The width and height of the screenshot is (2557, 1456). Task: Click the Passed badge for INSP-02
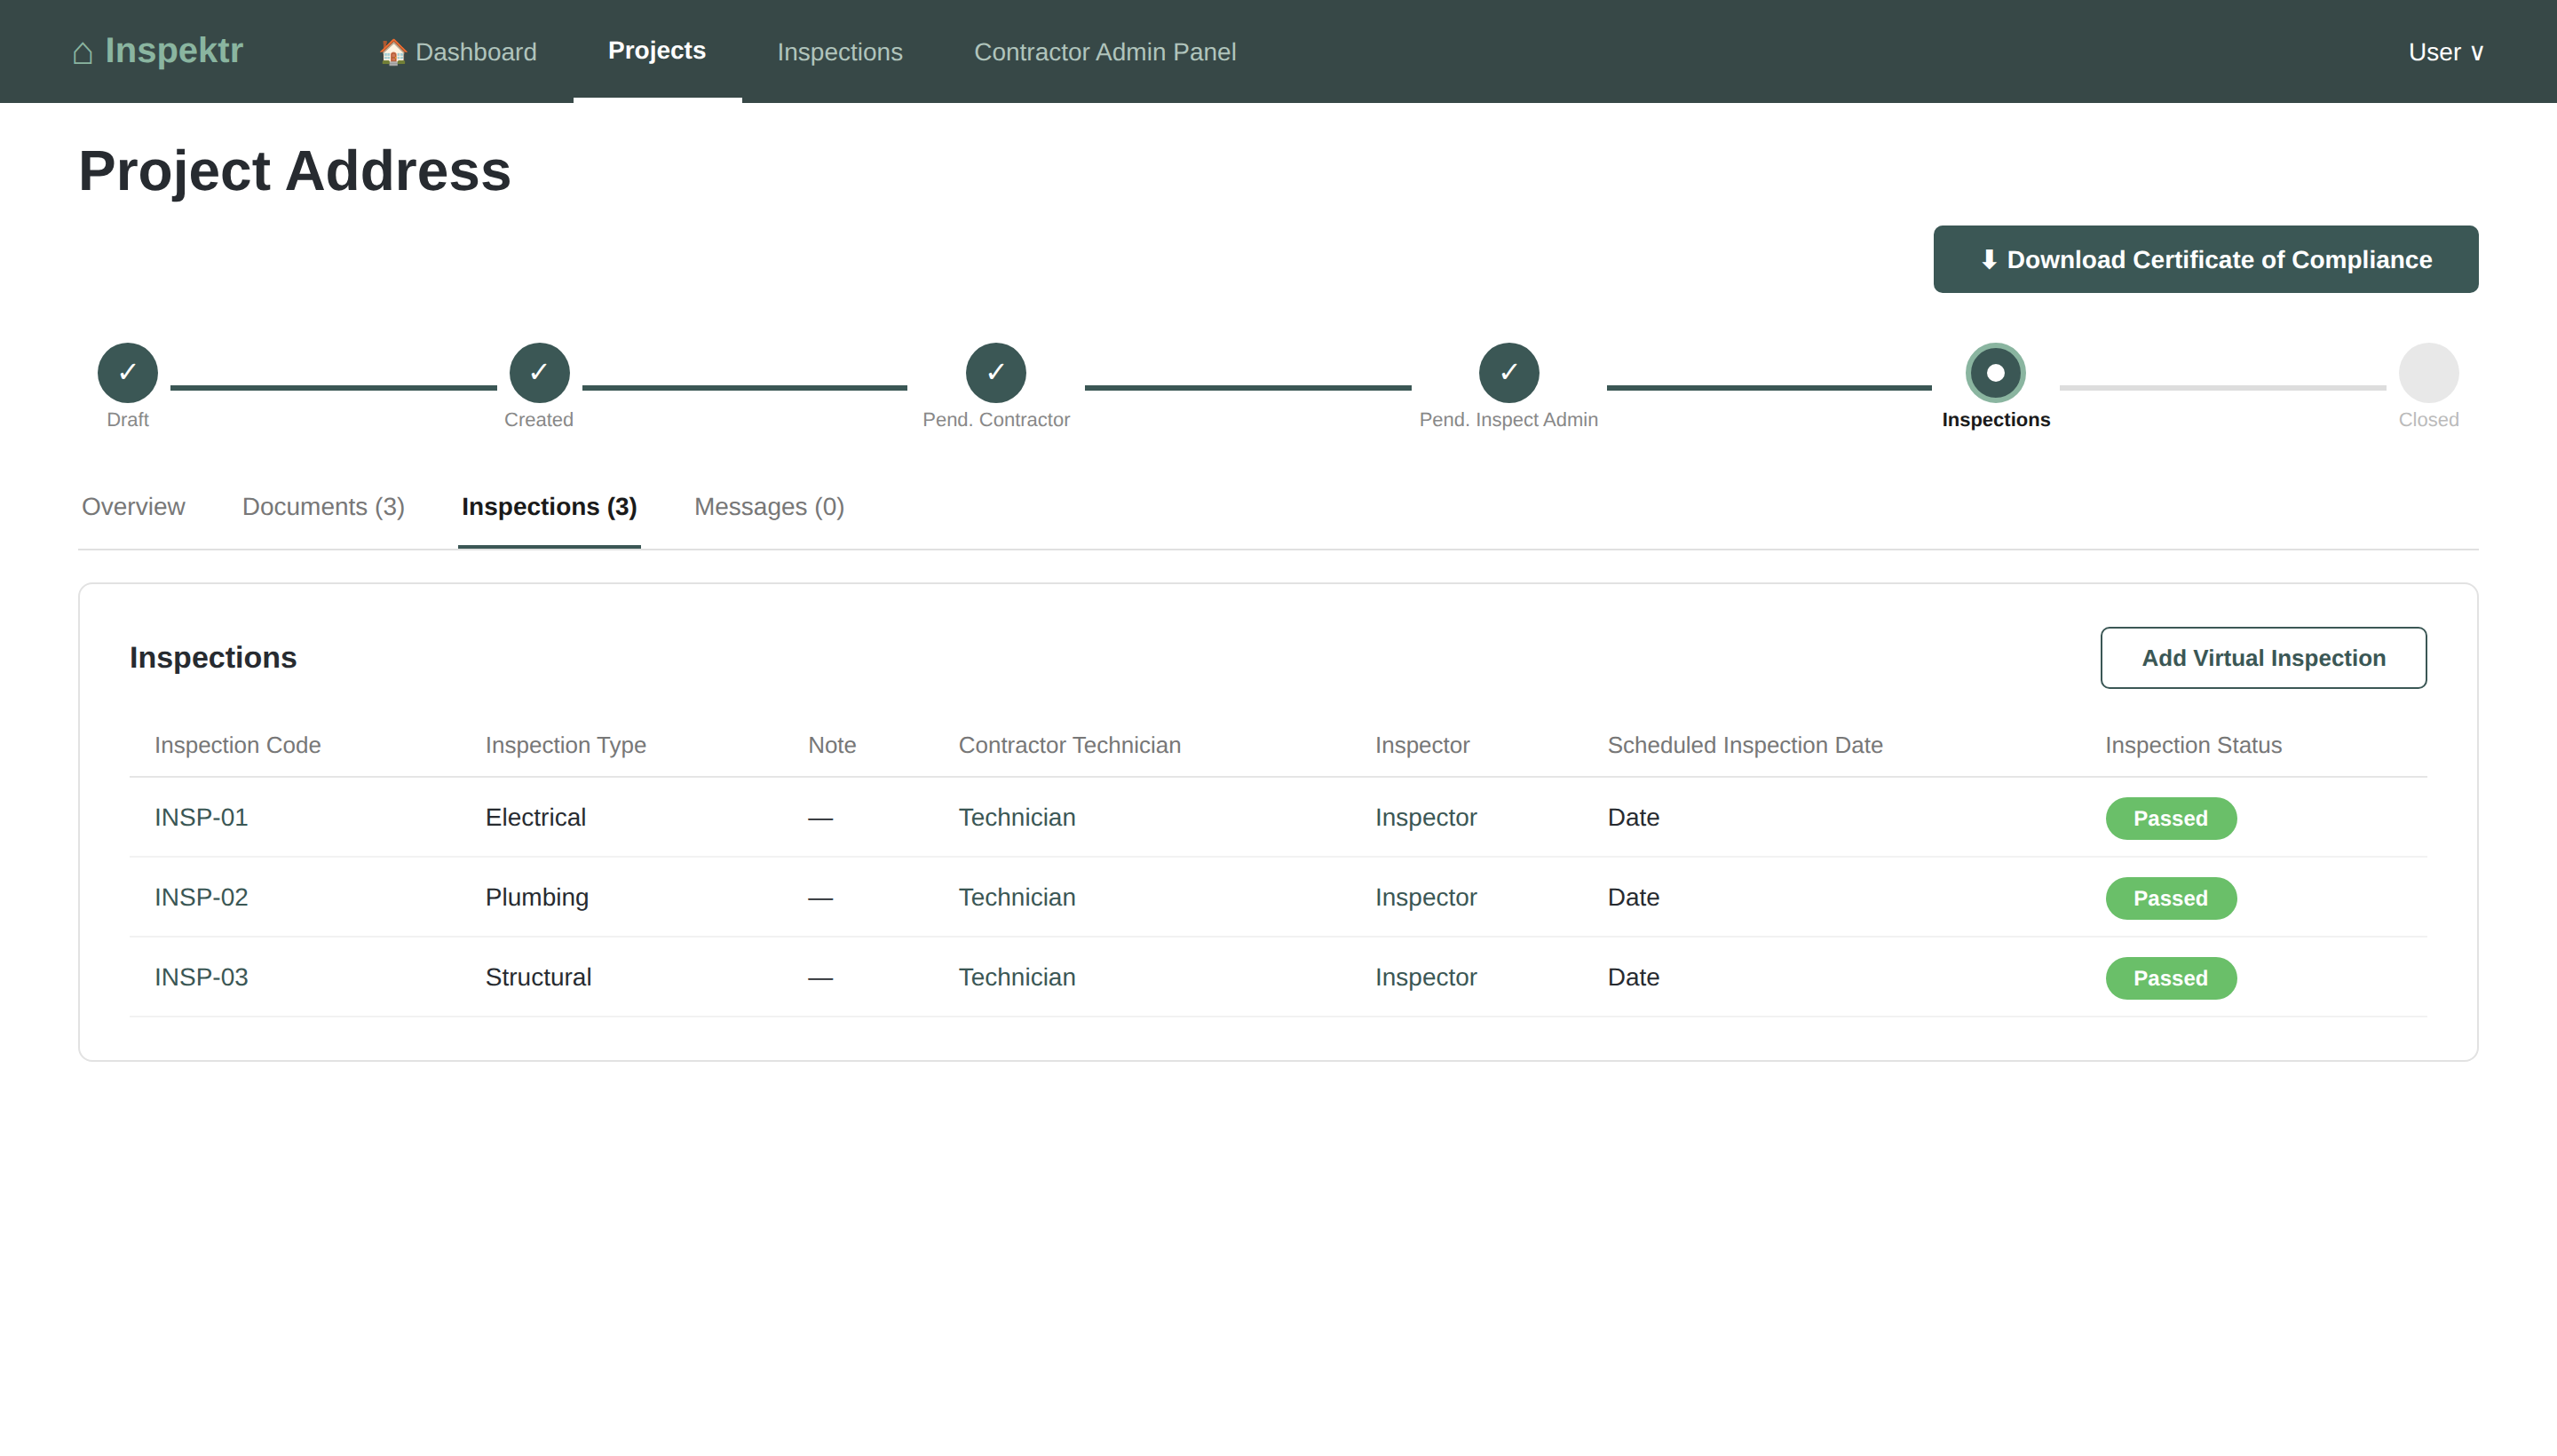2170,898
